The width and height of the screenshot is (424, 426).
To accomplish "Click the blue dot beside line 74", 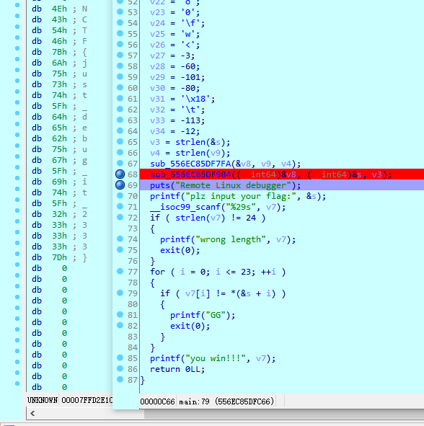I will 120,239.
